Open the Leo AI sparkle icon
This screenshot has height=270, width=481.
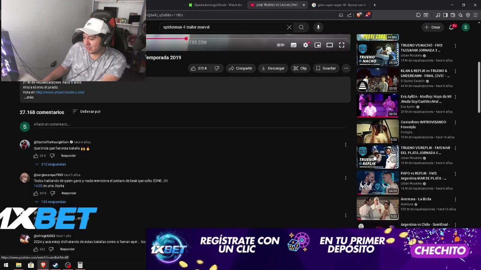click(460, 15)
